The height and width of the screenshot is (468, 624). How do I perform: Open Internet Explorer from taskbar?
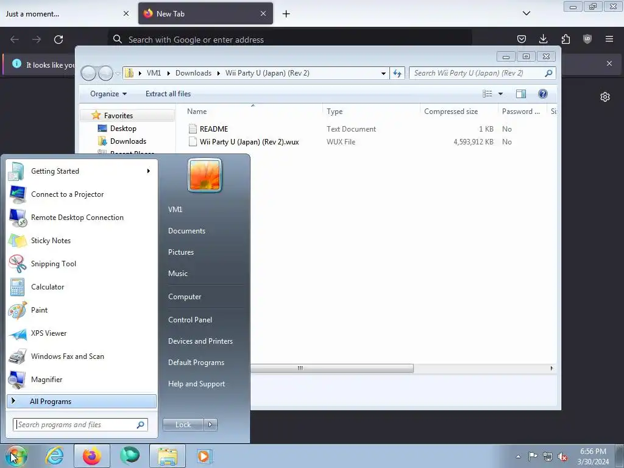[54, 456]
